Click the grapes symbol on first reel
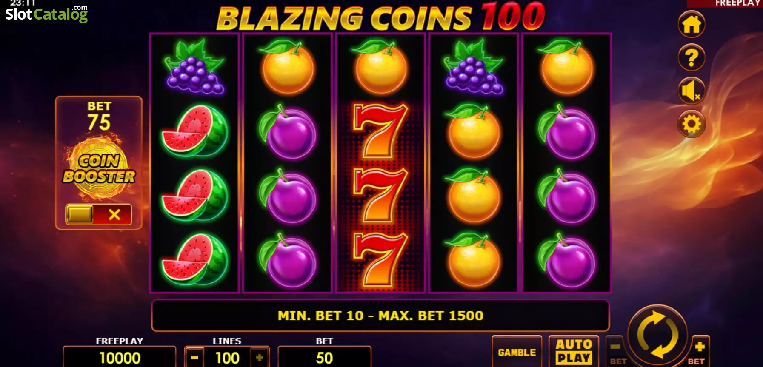Image resolution: width=763 pixels, height=367 pixels. [x=194, y=67]
